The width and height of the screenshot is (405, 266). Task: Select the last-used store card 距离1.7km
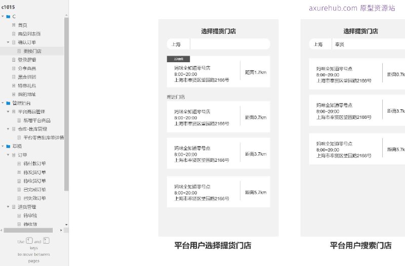coord(219,72)
